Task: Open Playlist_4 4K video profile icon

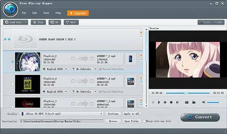Action: pos(131,81)
